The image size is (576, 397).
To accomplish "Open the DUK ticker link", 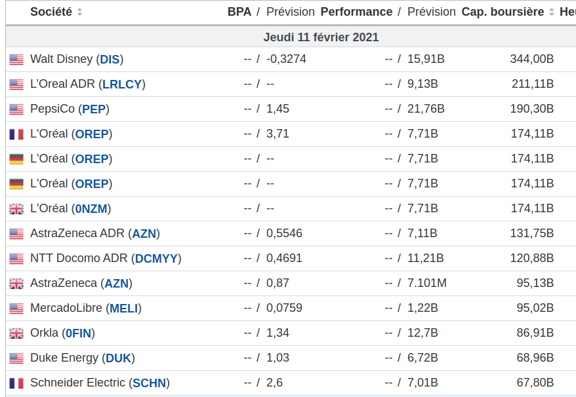I will [x=119, y=358].
